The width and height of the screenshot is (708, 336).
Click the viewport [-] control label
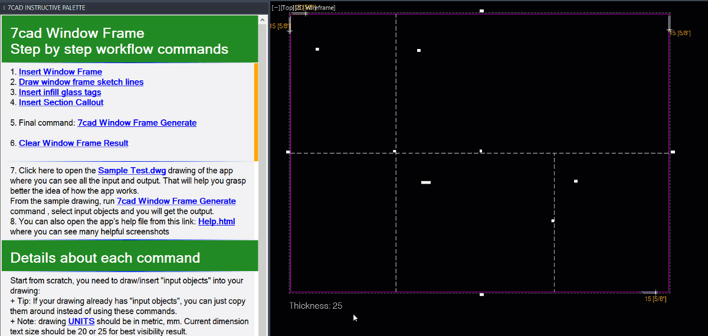276,8
